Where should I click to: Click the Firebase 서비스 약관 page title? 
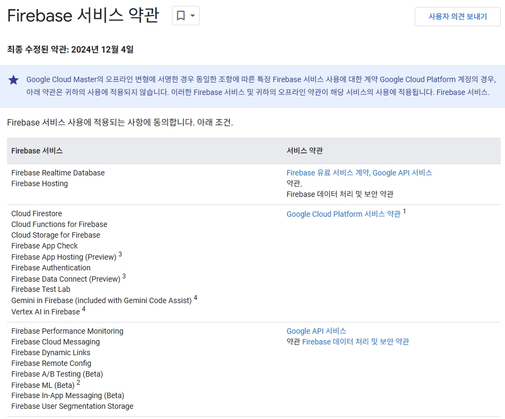pyautogui.click(x=83, y=16)
